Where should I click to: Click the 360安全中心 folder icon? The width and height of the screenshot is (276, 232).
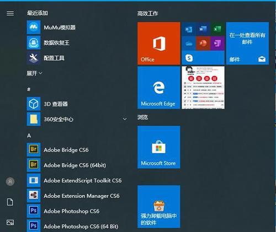pos(34,119)
